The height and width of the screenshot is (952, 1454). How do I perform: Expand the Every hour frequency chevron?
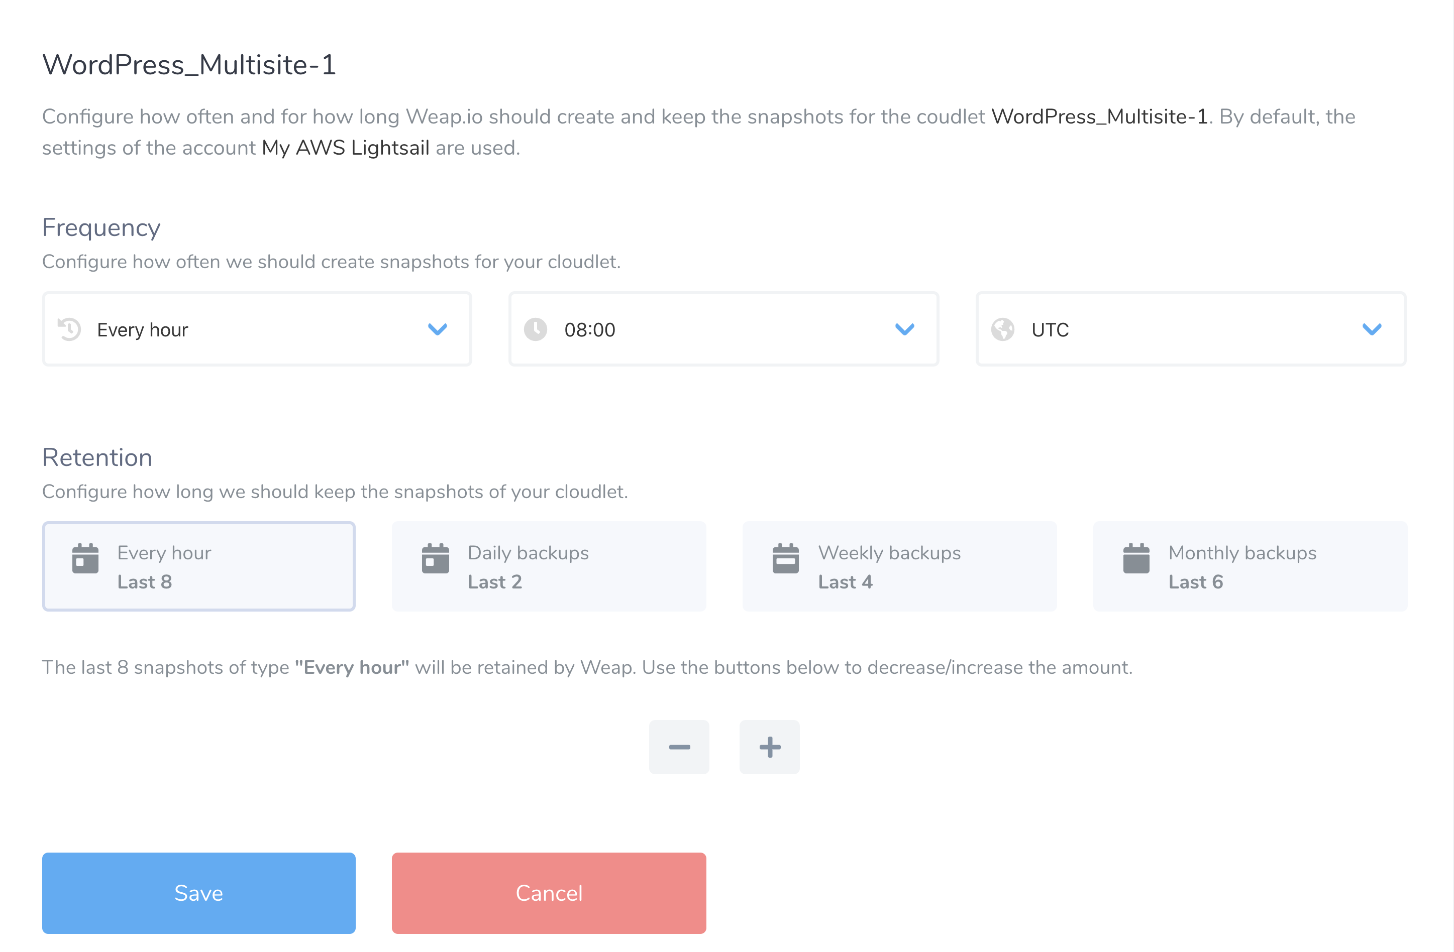coord(438,329)
